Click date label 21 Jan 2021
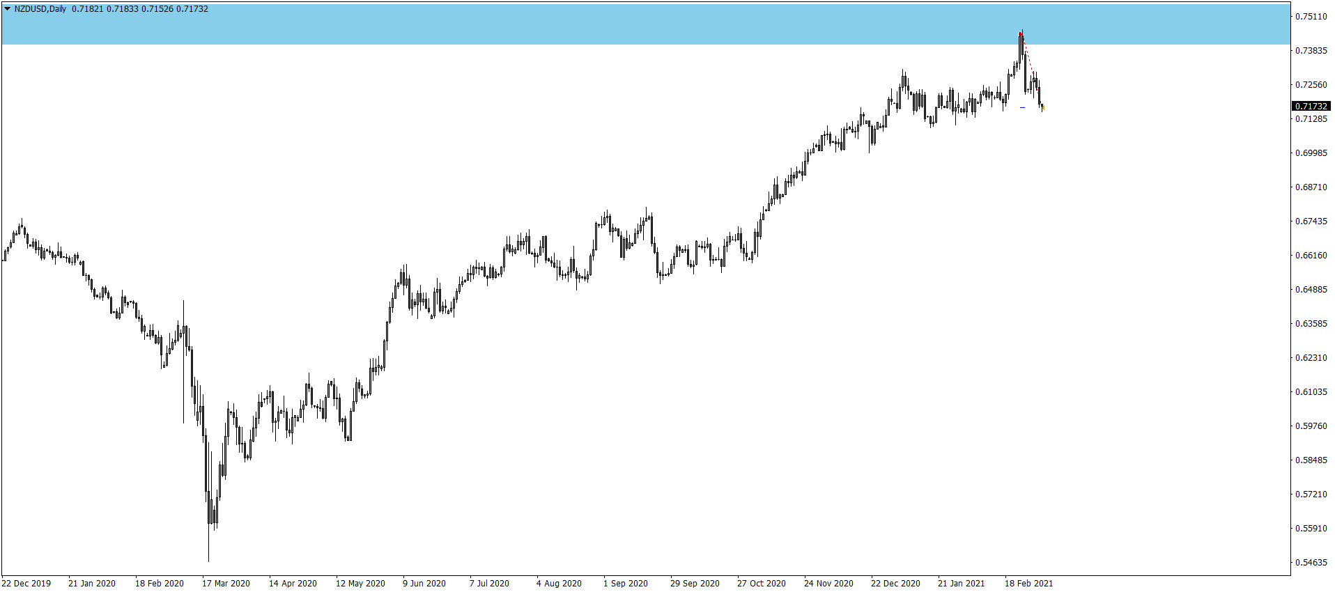 click(962, 583)
